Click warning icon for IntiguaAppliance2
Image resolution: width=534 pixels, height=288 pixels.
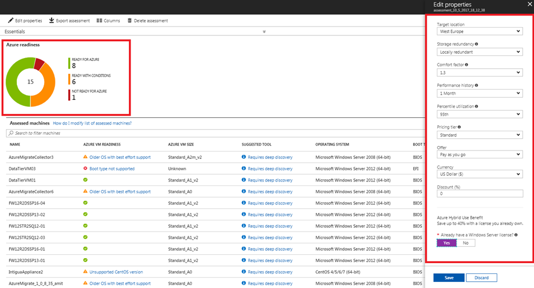85,272
